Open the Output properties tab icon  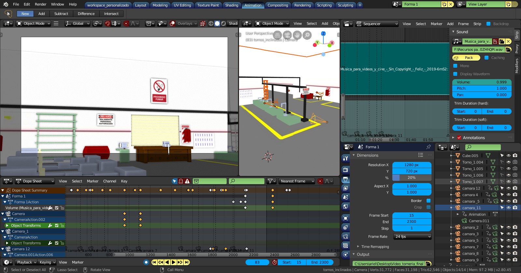tap(345, 179)
